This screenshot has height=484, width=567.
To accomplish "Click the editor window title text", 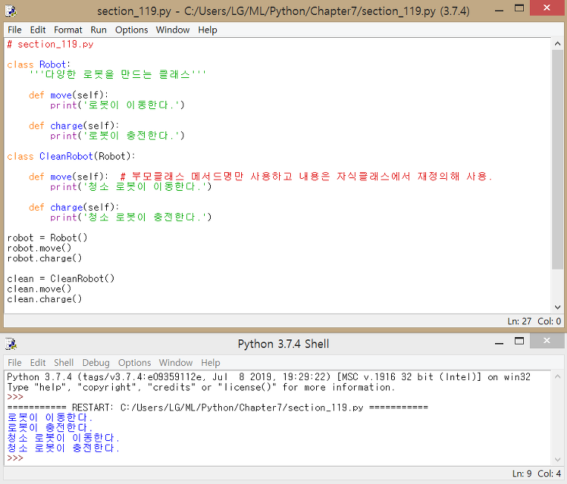I will click(283, 11).
